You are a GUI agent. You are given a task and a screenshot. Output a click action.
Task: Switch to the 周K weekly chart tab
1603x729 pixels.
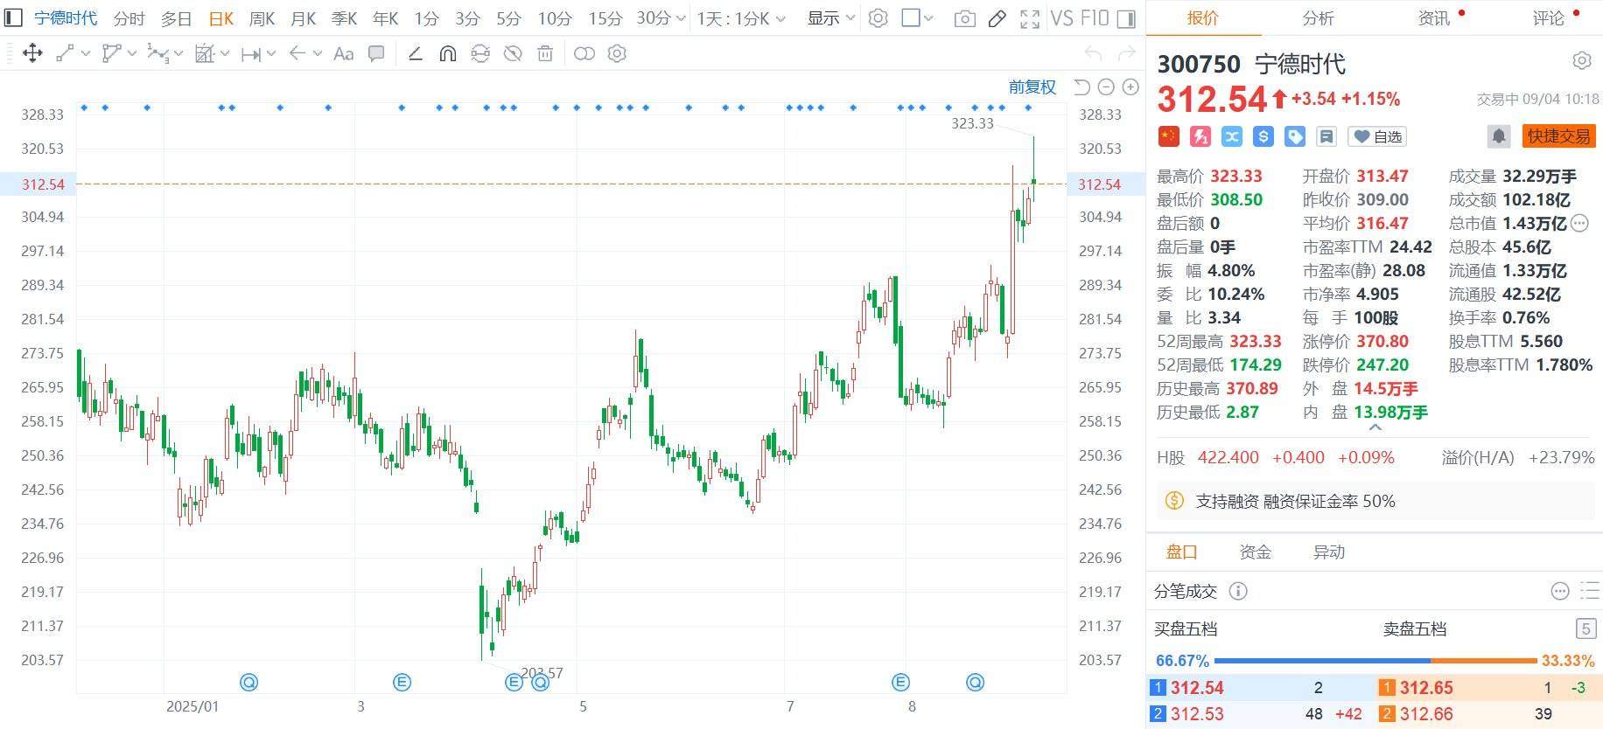pyautogui.click(x=262, y=18)
